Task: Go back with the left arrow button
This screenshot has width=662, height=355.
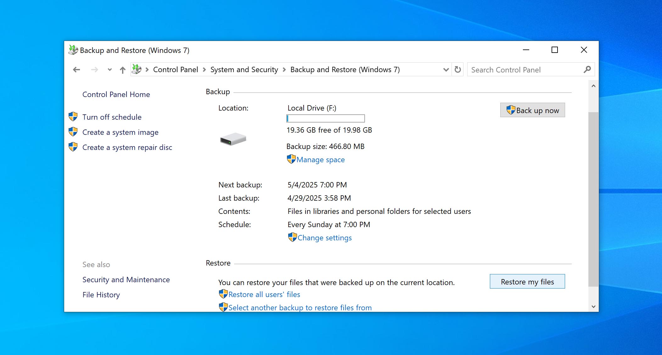Action: (76, 70)
